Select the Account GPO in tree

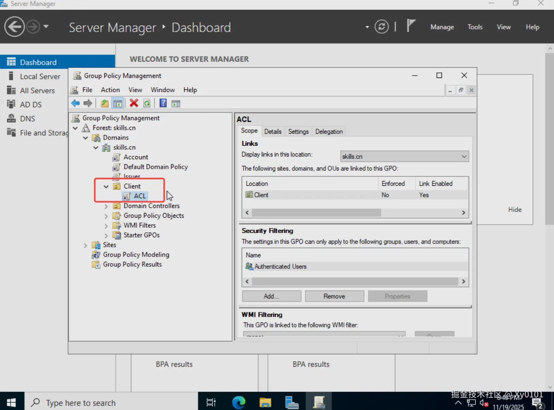pos(136,157)
